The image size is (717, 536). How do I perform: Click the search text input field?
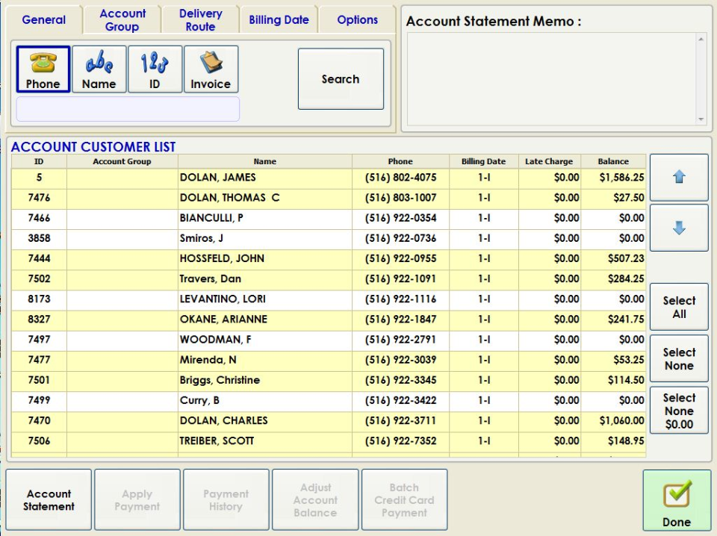(x=128, y=109)
